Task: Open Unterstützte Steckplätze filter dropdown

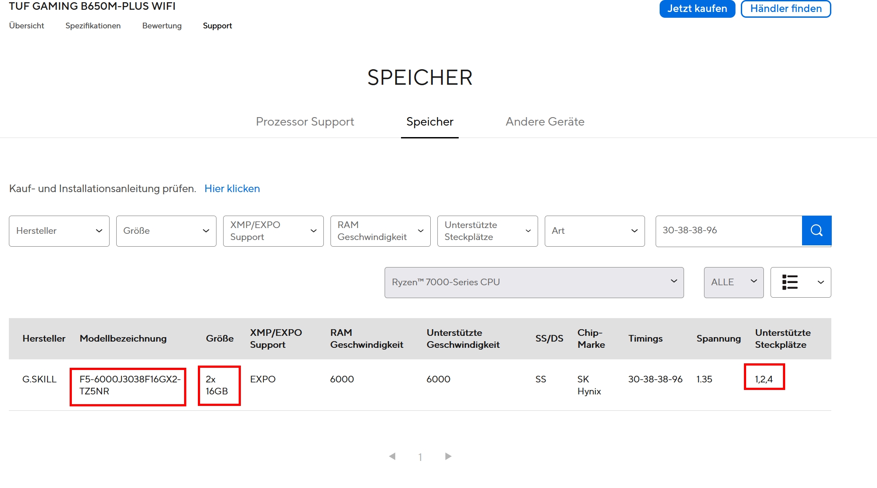Action: tap(488, 231)
